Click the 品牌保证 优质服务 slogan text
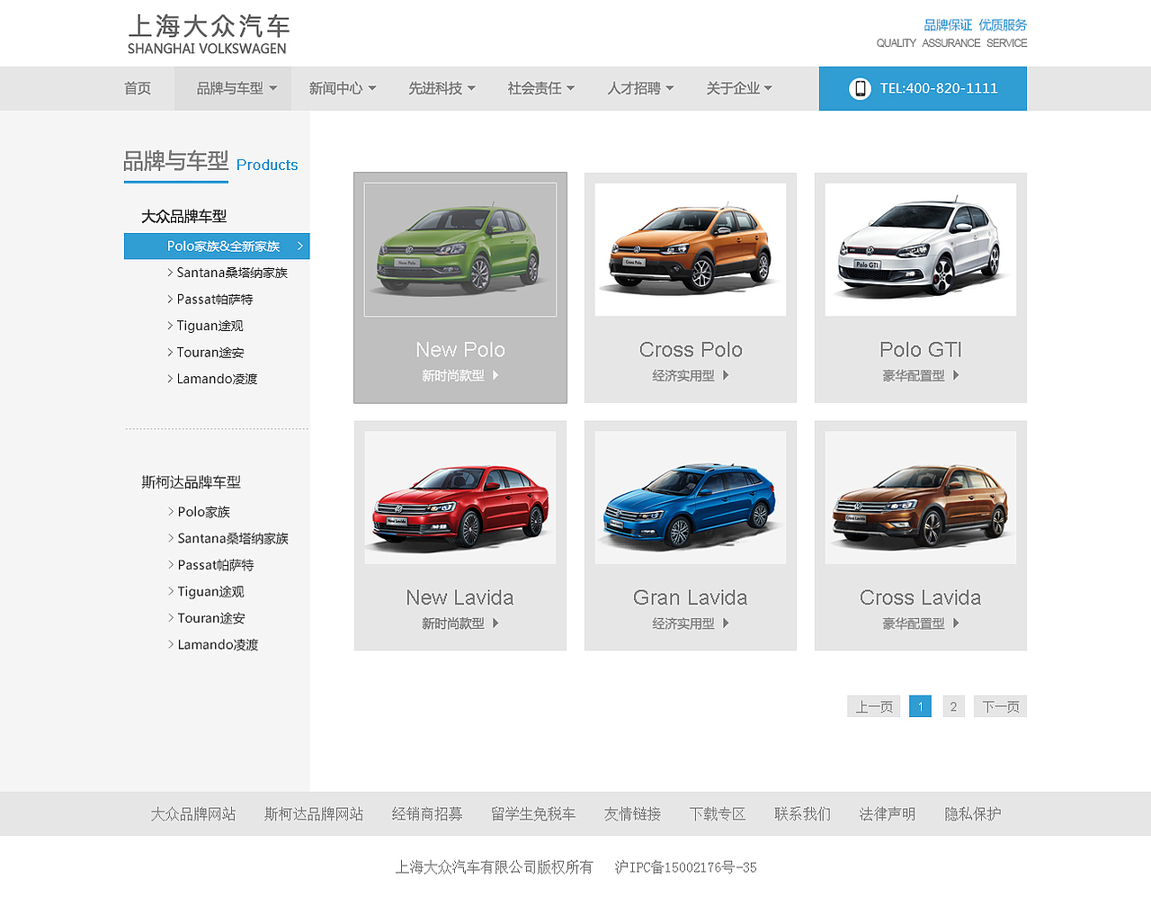Screen dimensions: 1151x897 click(x=976, y=25)
